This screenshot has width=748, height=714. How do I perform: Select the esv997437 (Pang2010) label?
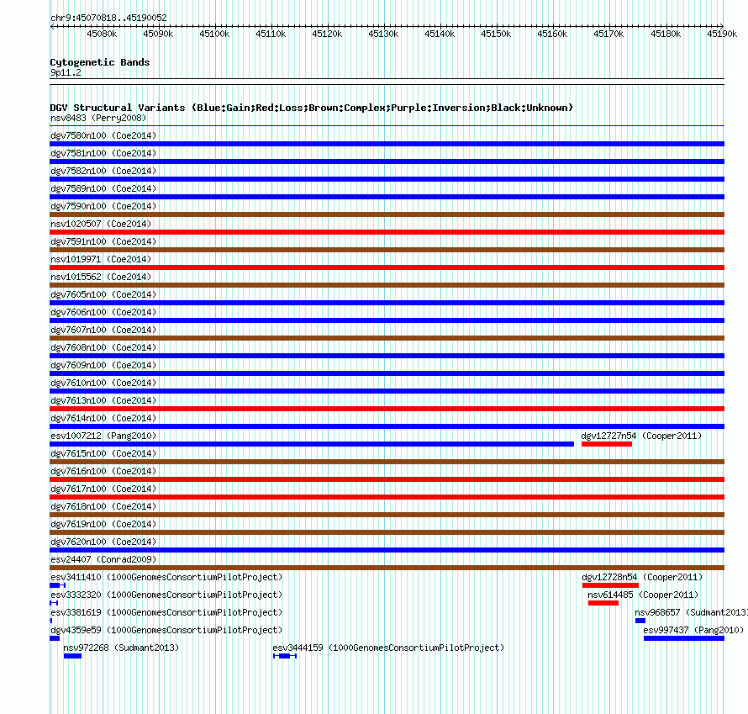click(693, 630)
